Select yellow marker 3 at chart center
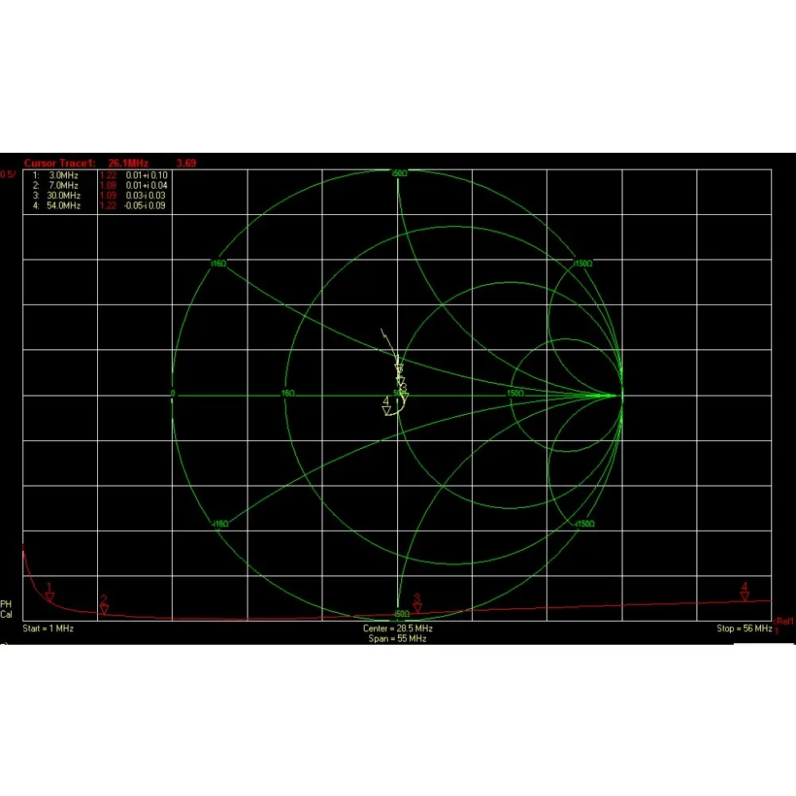Screen dimensions: 796x796 [404, 392]
